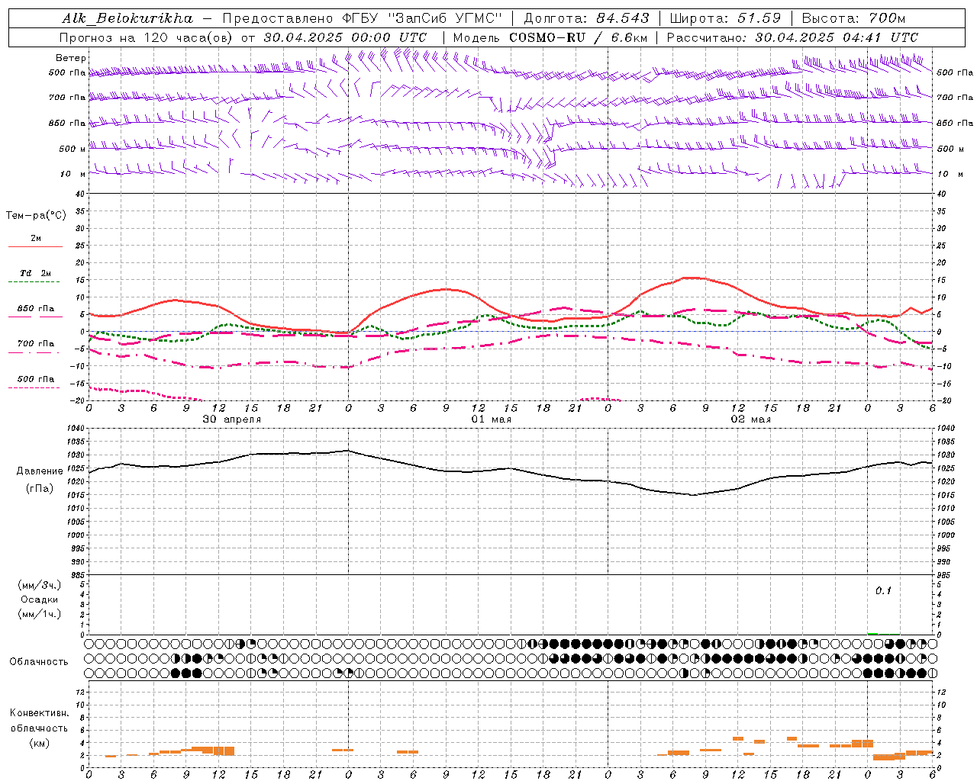Click the small green precipitation bar
This screenshot has width=977, height=781.
(x=872, y=633)
